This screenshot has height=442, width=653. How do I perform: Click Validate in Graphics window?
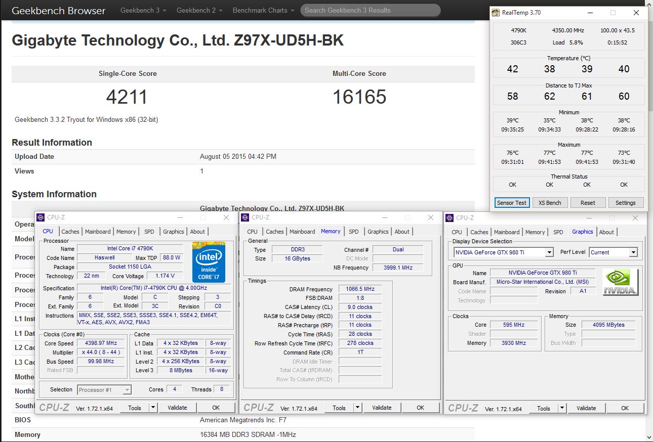(x=586, y=408)
